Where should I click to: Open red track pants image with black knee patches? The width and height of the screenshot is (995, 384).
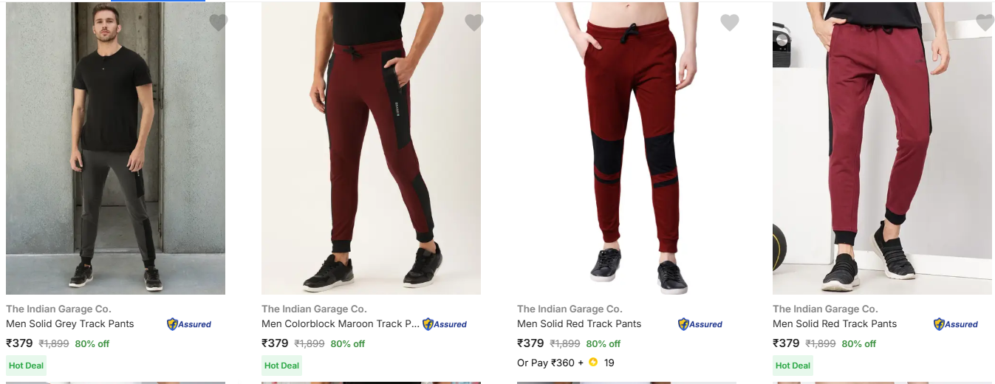tap(626, 148)
